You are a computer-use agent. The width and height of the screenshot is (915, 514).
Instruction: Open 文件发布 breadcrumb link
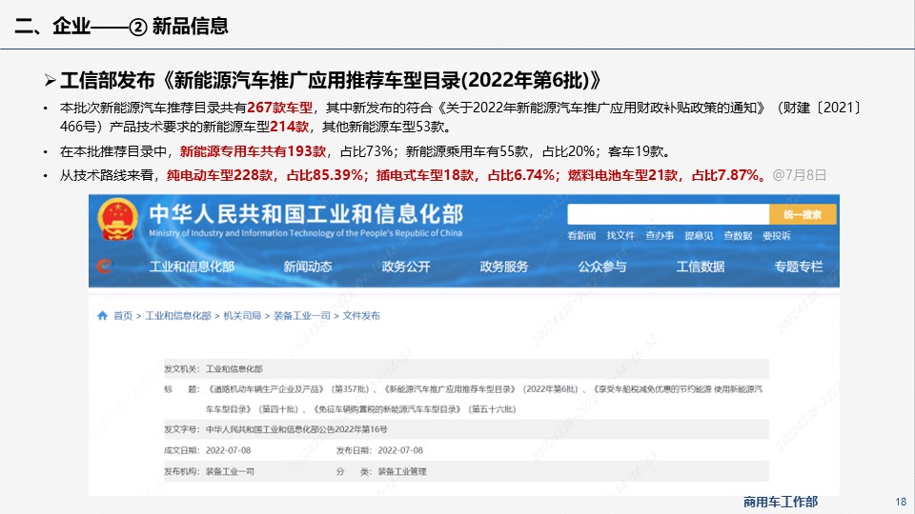tap(361, 315)
